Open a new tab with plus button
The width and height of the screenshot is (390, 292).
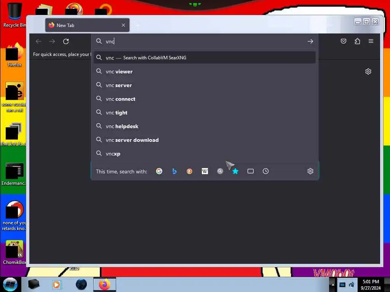(138, 25)
